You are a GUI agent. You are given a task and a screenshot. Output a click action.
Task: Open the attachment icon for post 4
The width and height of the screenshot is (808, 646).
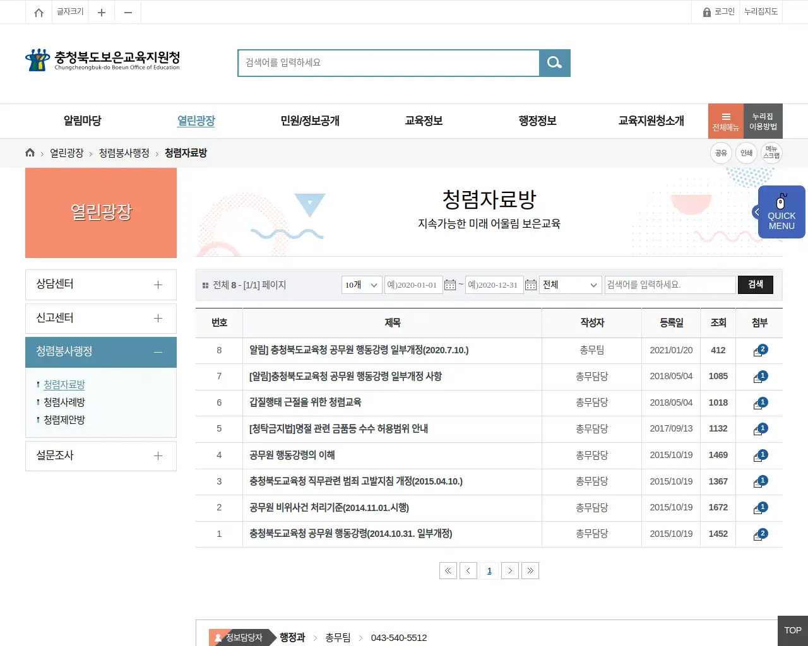point(759,456)
